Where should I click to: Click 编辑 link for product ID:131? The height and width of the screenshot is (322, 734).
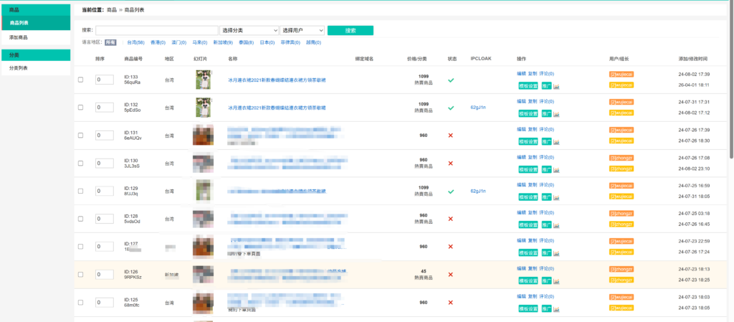coord(522,129)
